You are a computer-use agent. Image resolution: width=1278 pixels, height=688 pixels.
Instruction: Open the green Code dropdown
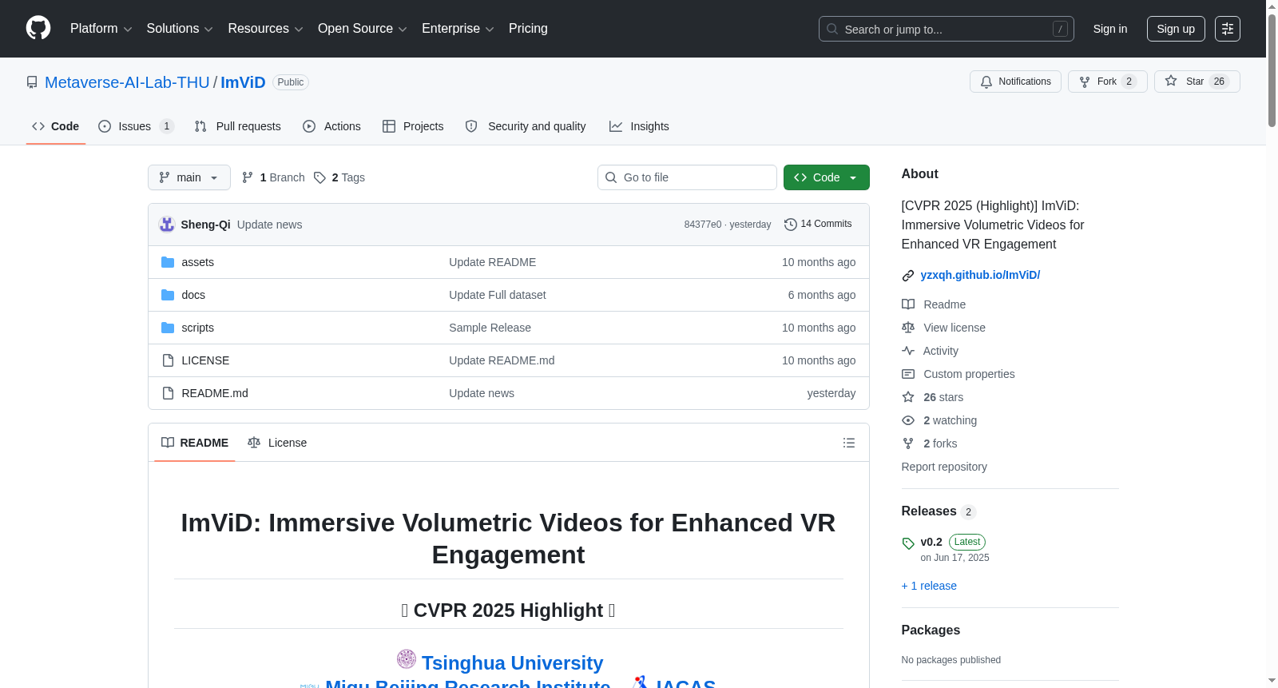pyautogui.click(x=827, y=177)
